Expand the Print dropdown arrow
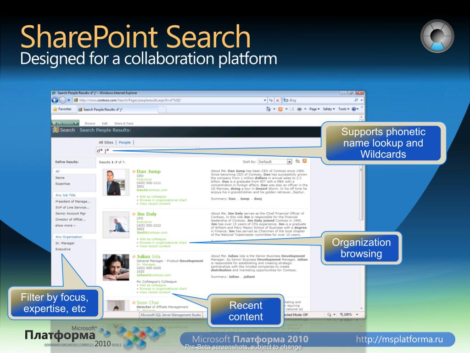 point(305,109)
